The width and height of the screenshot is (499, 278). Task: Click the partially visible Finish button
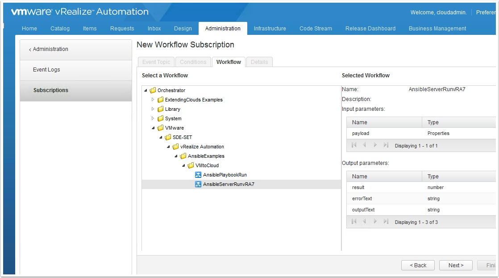pyautogui.click(x=487, y=265)
